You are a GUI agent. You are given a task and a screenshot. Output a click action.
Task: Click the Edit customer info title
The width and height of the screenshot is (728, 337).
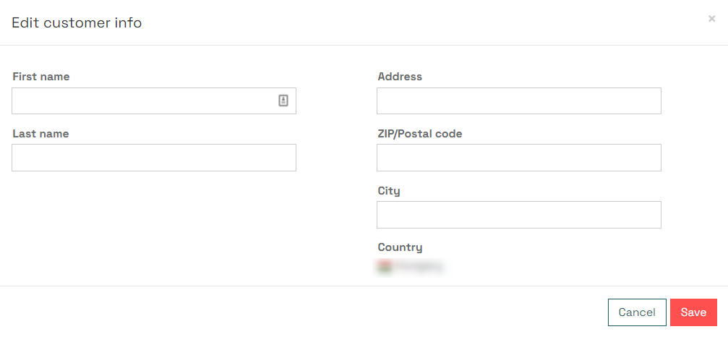pyautogui.click(x=77, y=22)
